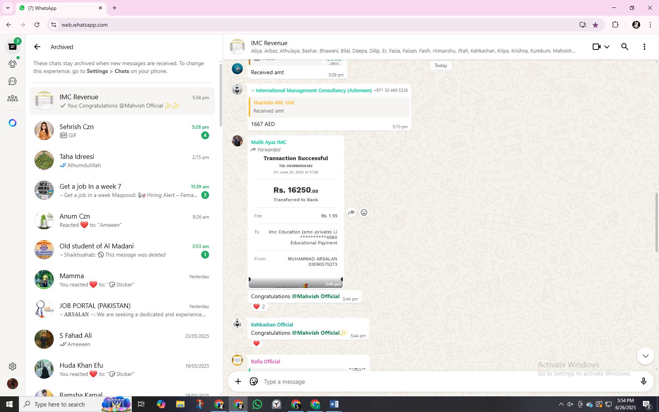Close the WhatsApp browser tab
This screenshot has width=659, height=412.
100,8
